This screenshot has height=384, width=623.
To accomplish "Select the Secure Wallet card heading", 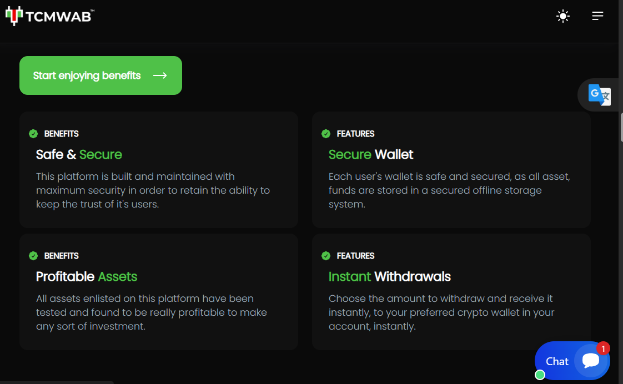I will click(371, 154).
